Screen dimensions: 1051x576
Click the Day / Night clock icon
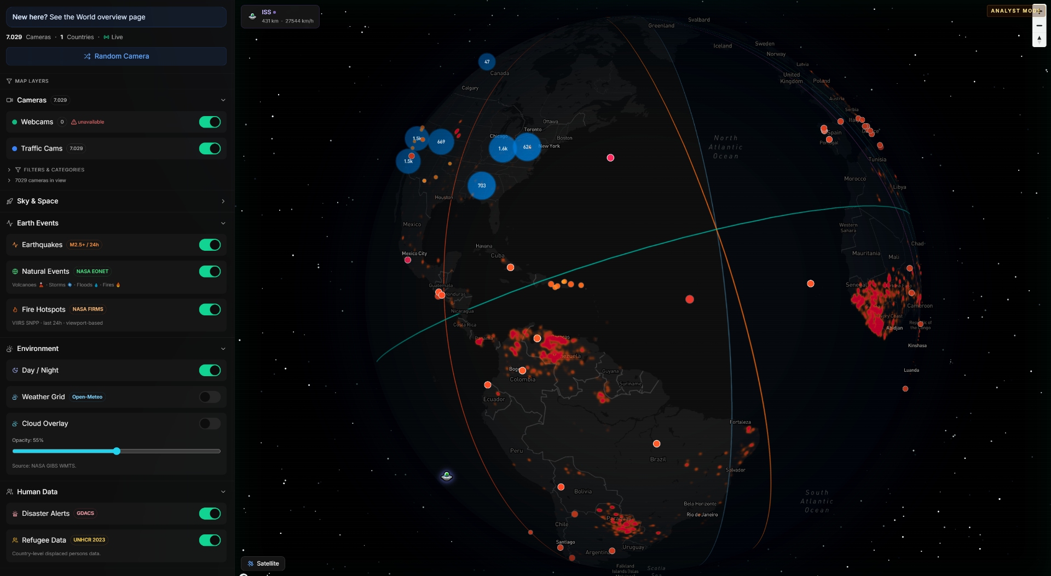tap(14, 370)
